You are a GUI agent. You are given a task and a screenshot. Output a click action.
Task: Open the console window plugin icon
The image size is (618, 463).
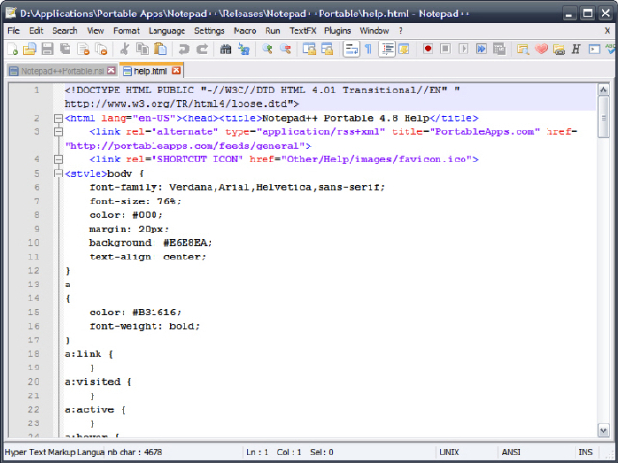coord(594,49)
